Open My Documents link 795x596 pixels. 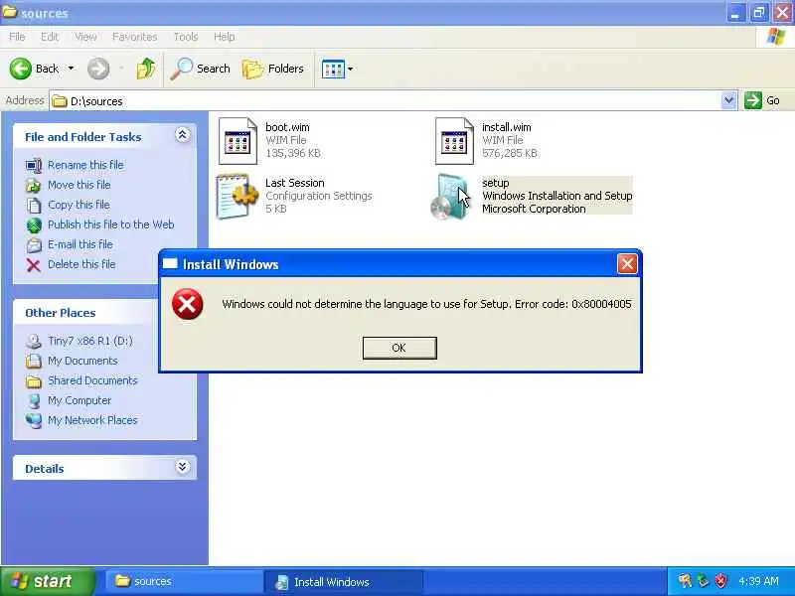pos(82,361)
